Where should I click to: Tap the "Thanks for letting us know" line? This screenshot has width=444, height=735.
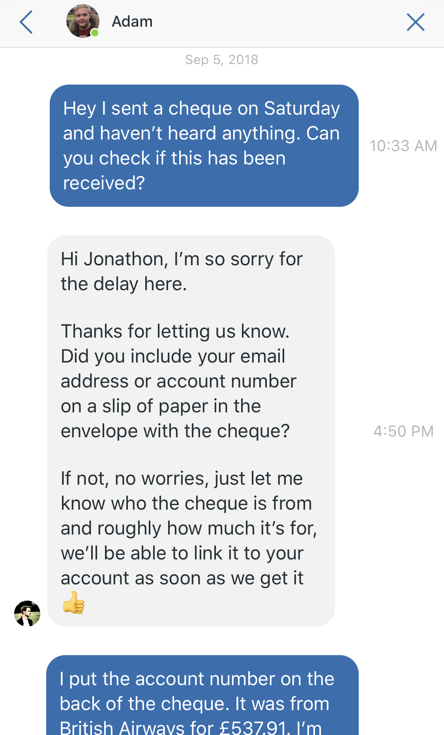(175, 331)
